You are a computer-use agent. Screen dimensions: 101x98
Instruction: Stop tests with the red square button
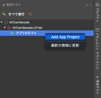(30, 14)
